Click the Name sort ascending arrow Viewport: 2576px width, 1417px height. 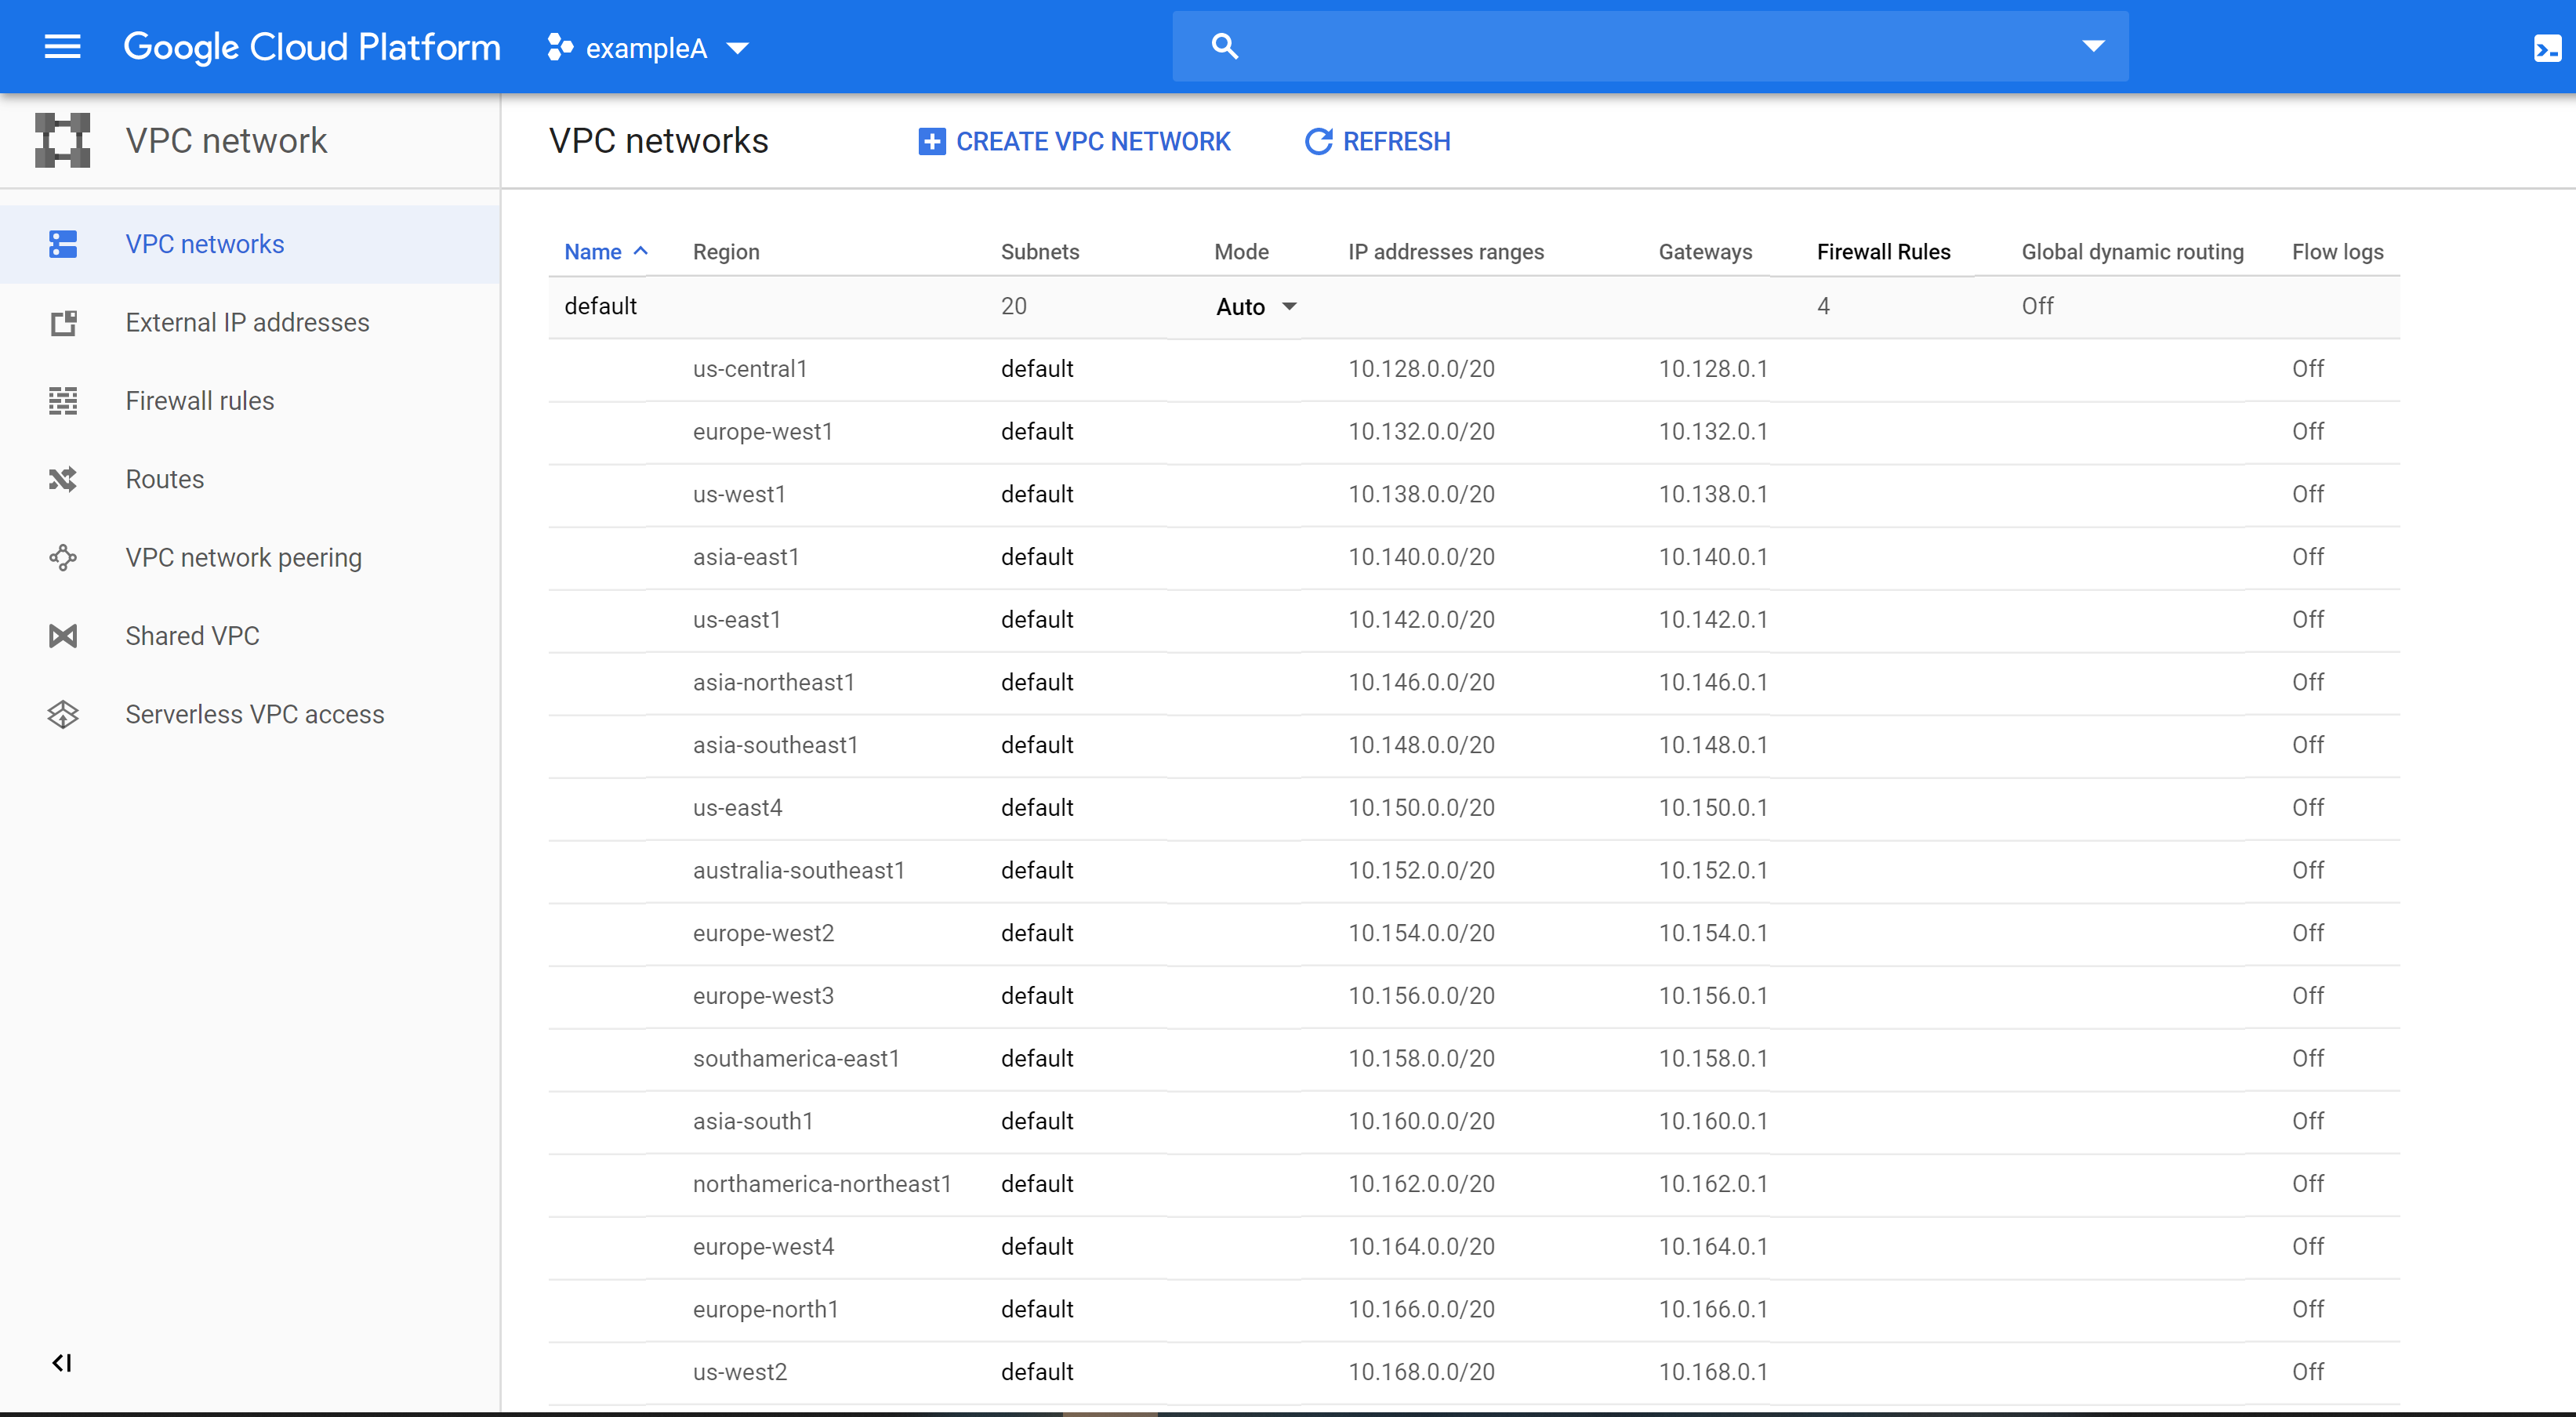(641, 251)
